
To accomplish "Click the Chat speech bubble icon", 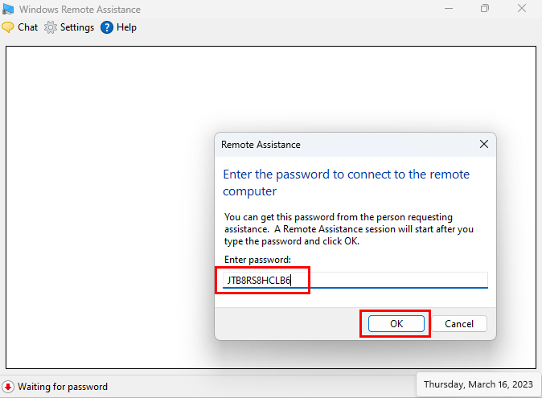I will [x=8, y=27].
